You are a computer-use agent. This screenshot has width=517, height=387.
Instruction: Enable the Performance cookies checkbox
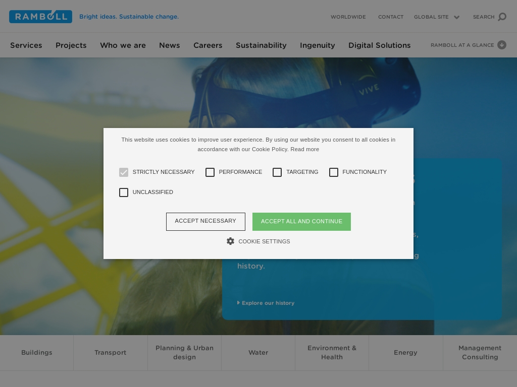[x=210, y=172]
